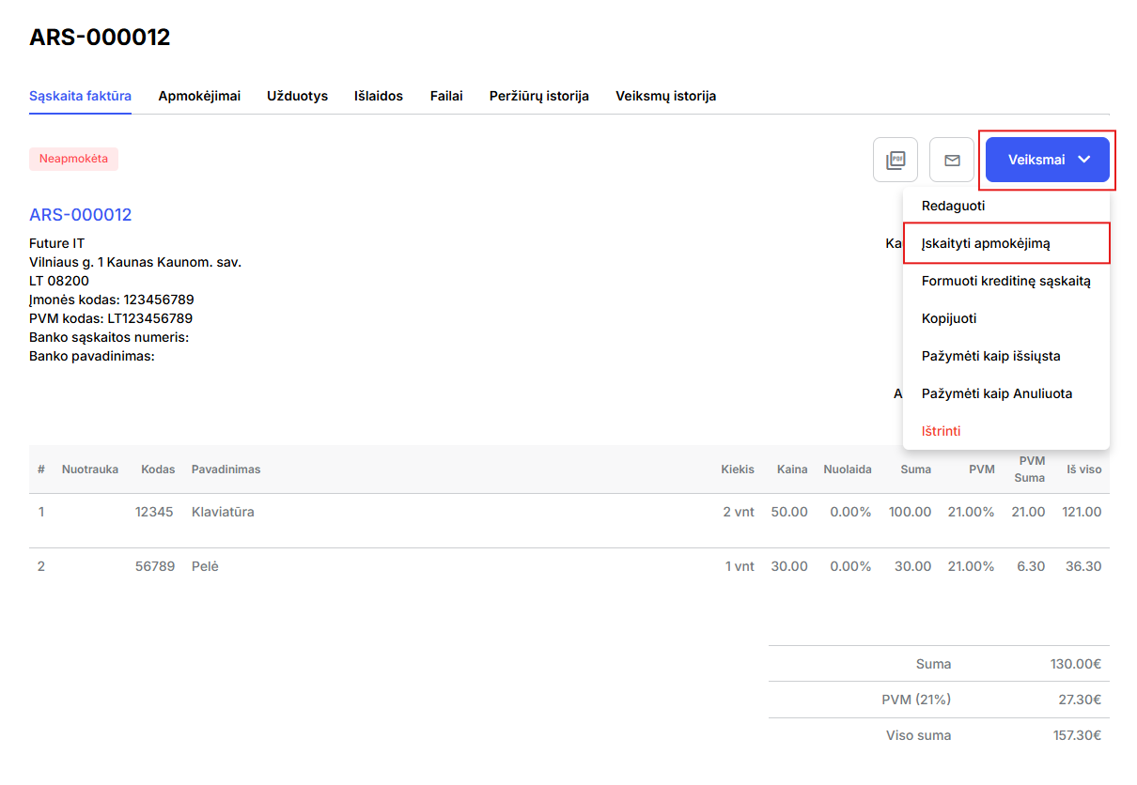The width and height of the screenshot is (1137, 785).
Task: Choose Kopijuoti in the dropdown menu
Action: [x=1006, y=318]
